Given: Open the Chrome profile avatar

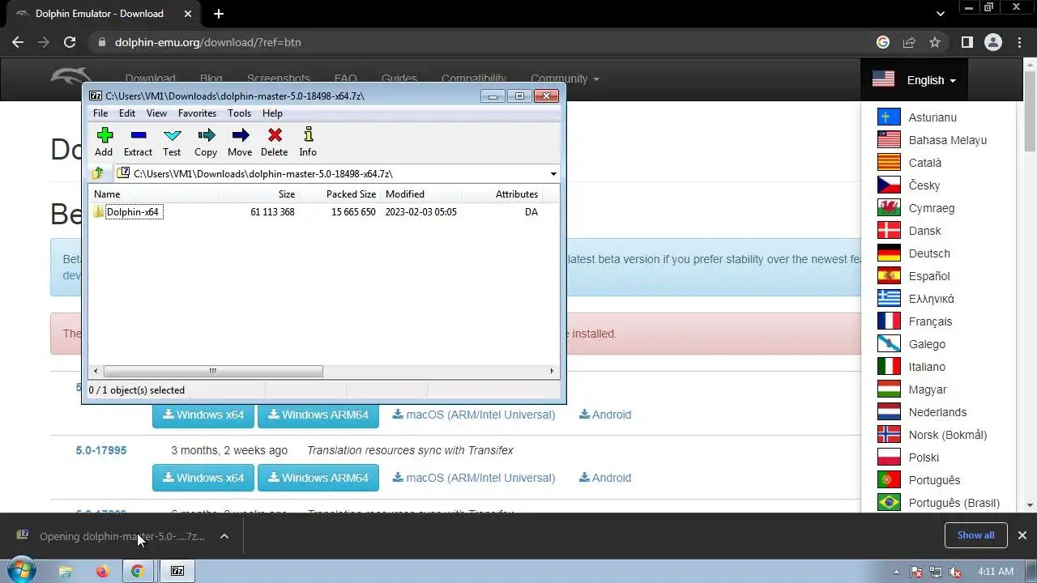Looking at the screenshot, I should coord(993,42).
